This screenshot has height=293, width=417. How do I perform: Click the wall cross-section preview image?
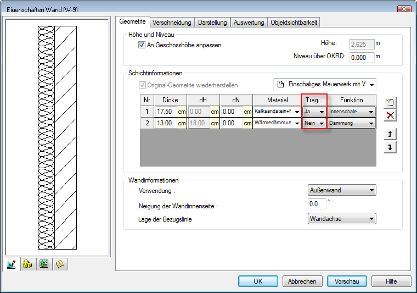click(x=57, y=137)
